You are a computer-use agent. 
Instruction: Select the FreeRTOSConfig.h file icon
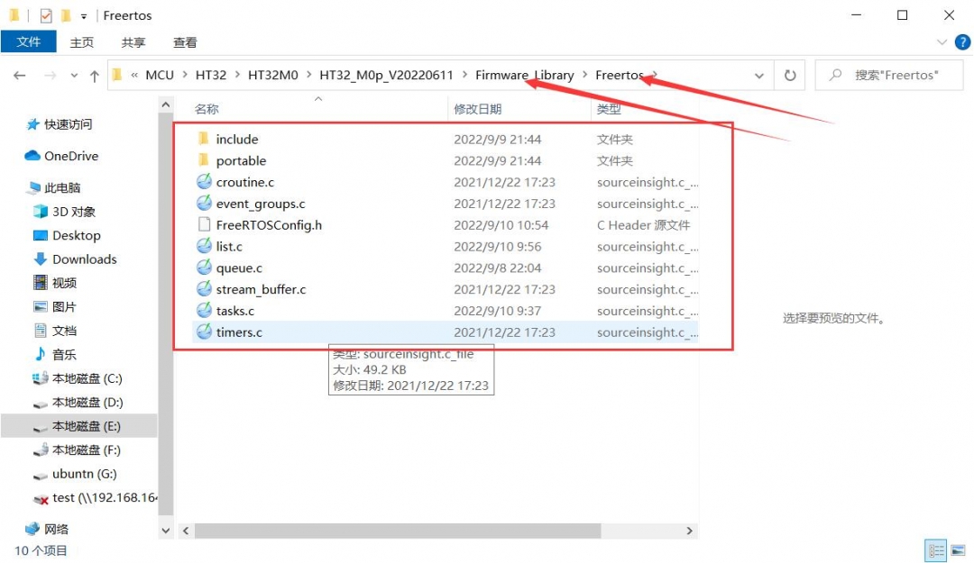coord(204,224)
